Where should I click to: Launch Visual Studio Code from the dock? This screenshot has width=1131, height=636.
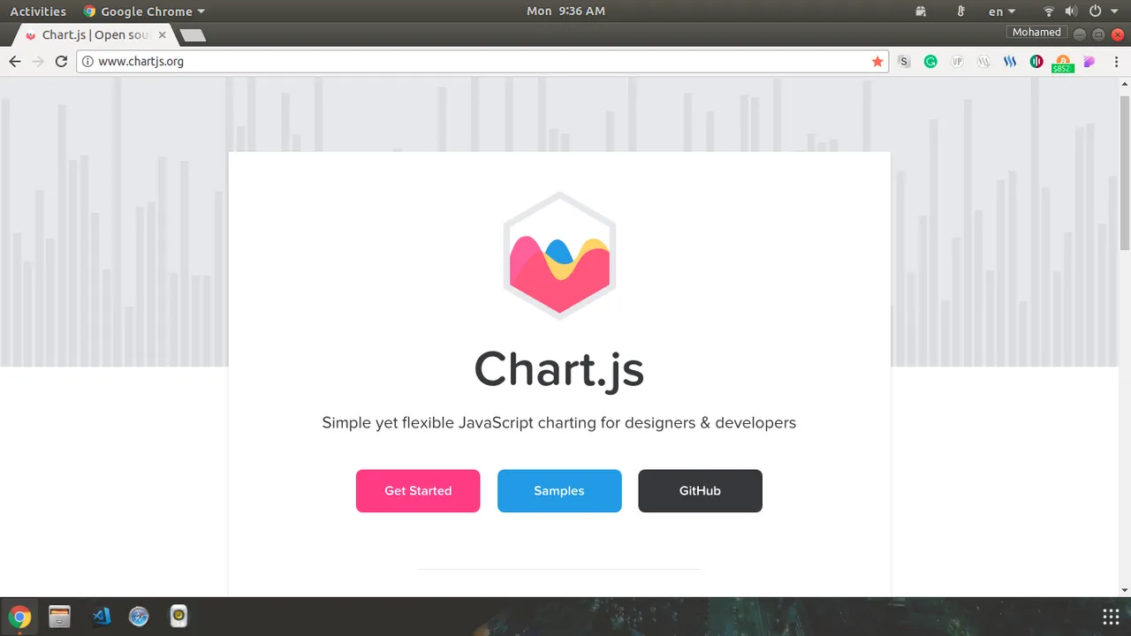point(101,617)
